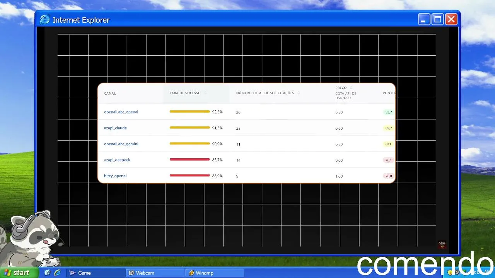Image resolution: width=495 pixels, height=278 pixels.
Task: Open the azapi_deepeek channel link
Action: (x=117, y=160)
